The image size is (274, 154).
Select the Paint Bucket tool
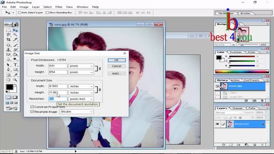coord(15,54)
